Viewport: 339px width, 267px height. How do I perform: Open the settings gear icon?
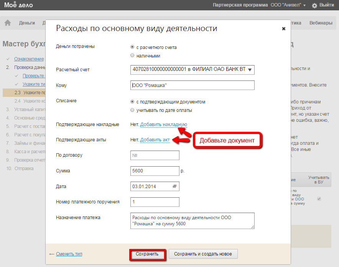tap(314, 6)
